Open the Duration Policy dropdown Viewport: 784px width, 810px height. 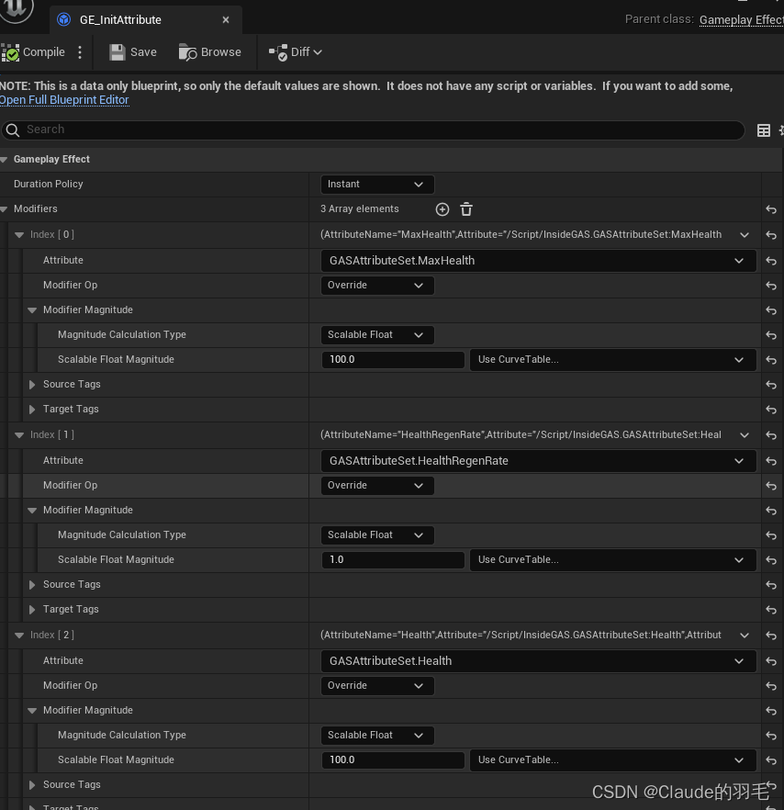pos(377,185)
